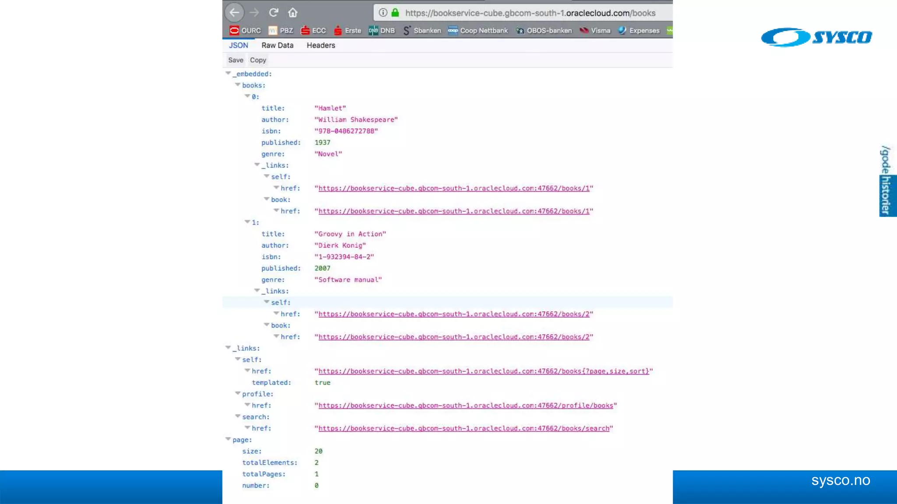Click the green padlock security icon
The width and height of the screenshot is (897, 504).
pos(395,13)
